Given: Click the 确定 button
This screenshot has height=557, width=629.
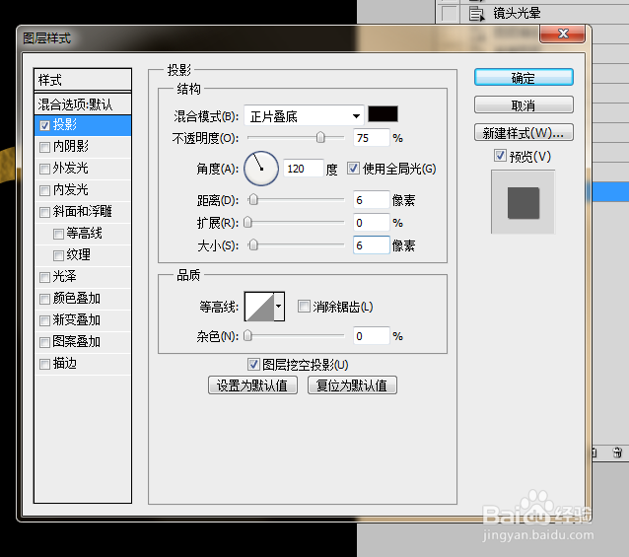Looking at the screenshot, I should coord(524,78).
